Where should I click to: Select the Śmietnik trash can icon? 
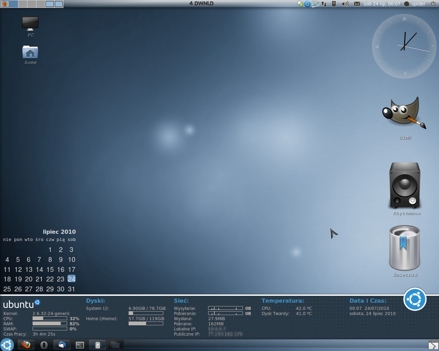pos(405,251)
